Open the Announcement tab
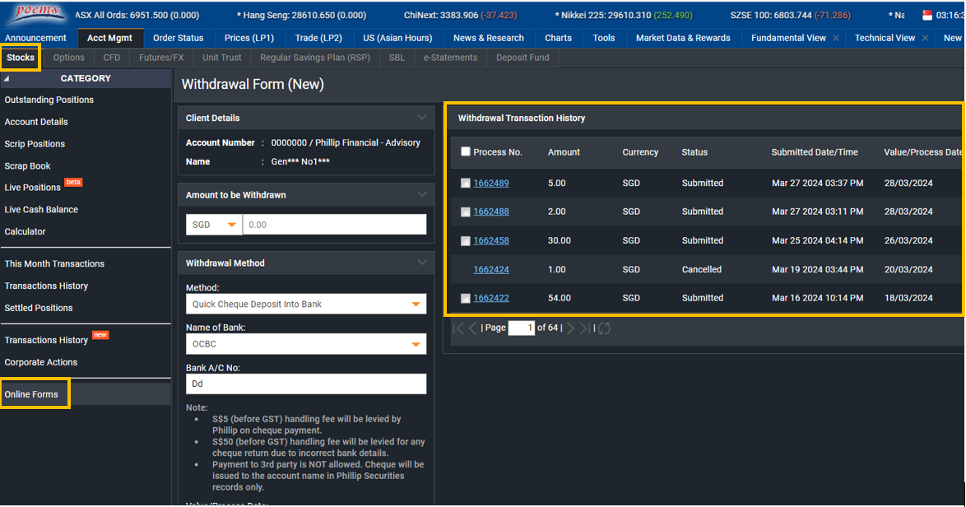 click(x=35, y=38)
